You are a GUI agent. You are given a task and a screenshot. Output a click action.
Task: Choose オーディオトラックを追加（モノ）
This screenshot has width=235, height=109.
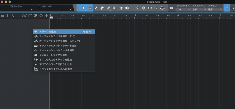64,36
